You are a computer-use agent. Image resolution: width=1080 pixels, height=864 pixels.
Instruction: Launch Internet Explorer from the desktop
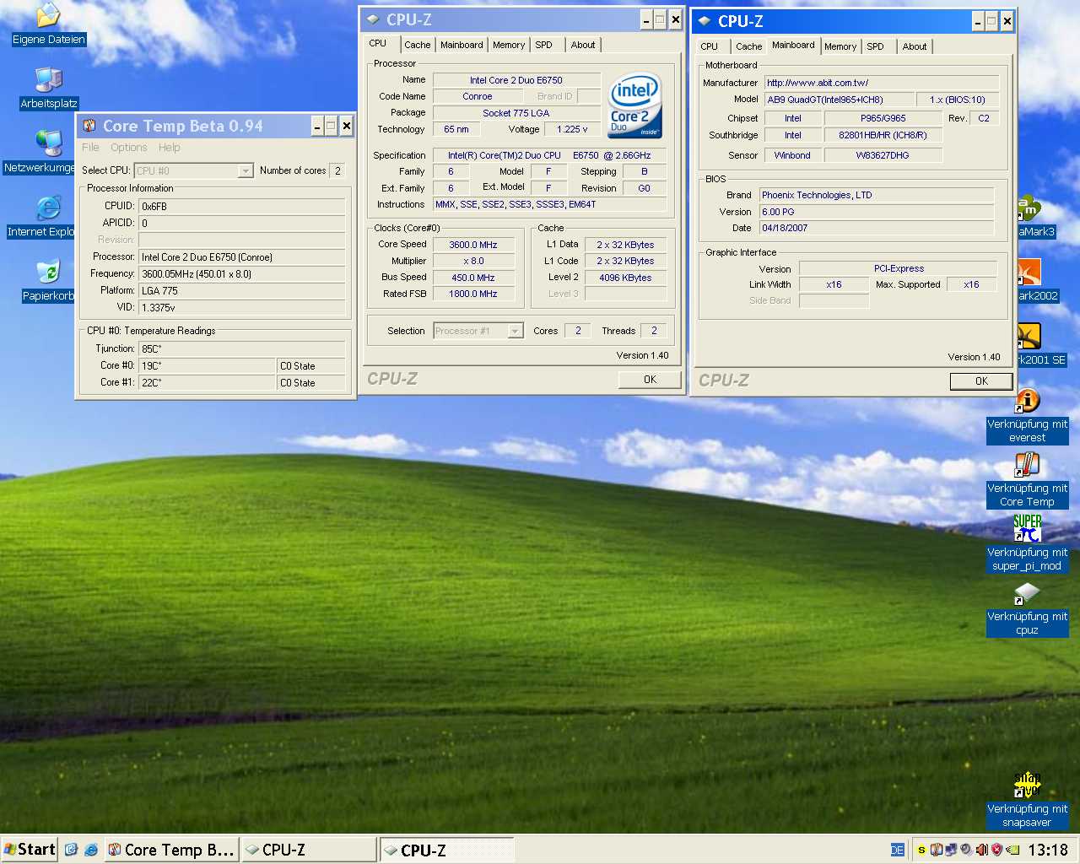click(x=48, y=208)
